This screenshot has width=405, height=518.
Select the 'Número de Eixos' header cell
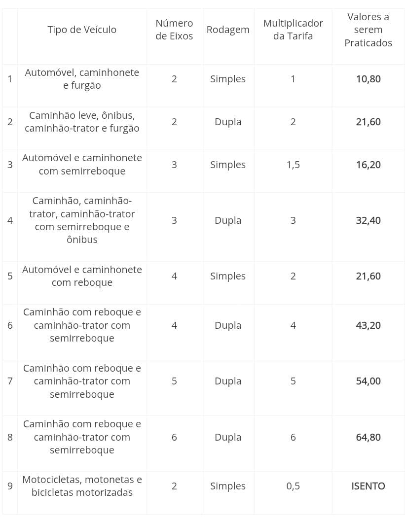coord(174,30)
